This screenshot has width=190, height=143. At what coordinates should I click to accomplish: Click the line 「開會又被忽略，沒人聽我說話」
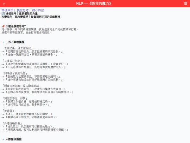[x=21, y=86]
